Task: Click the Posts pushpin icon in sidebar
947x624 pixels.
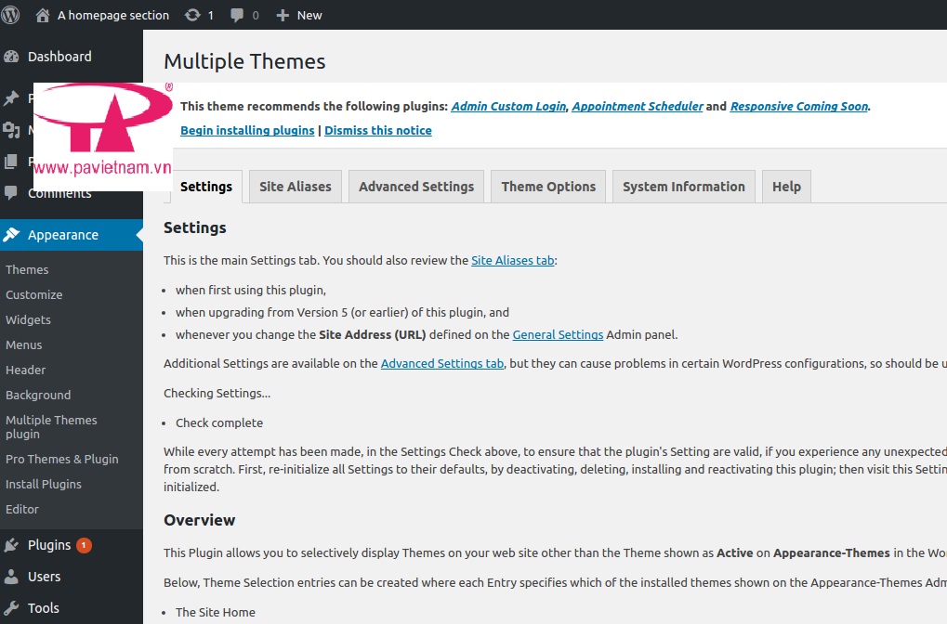Action: (11, 98)
